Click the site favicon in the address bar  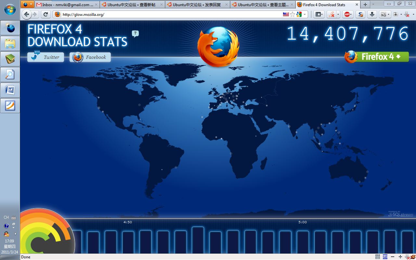tap(58, 14)
